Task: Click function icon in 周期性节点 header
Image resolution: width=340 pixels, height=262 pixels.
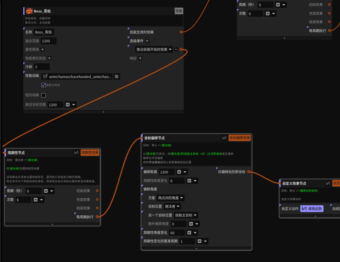Action: (x=76, y=153)
